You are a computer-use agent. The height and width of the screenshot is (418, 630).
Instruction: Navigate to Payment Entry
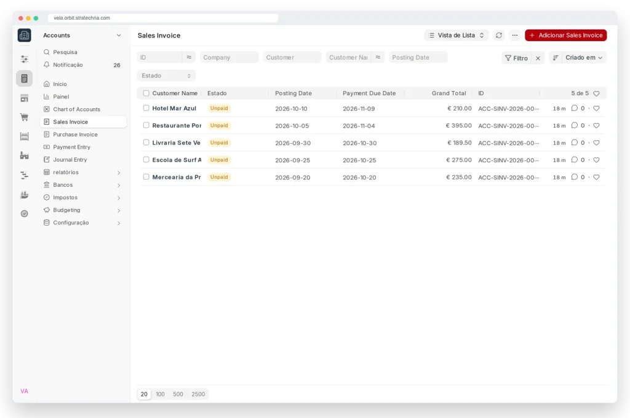click(x=83, y=147)
